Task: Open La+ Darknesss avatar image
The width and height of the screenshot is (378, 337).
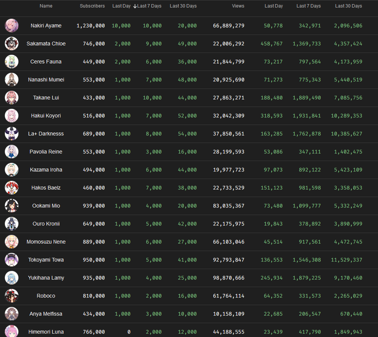Action: tap(12, 134)
